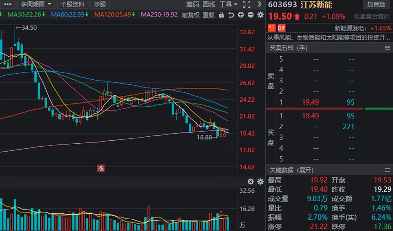The width and height of the screenshot is (393, 231).
Task: Click the buy 2 volume 221
Action: tap(348, 127)
